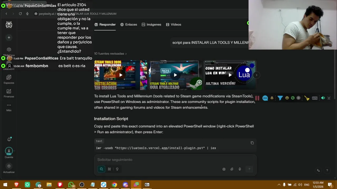Attach a file with paperclip icon

(232, 169)
